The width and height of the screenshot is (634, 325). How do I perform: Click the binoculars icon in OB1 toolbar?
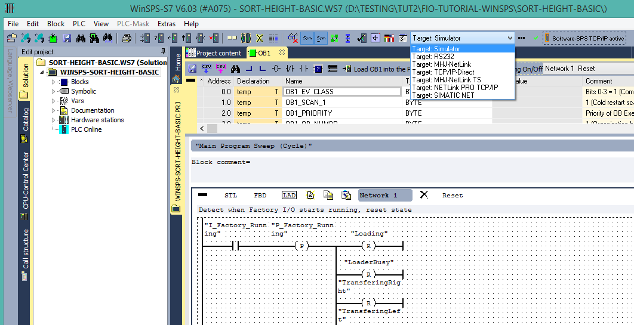point(236,68)
